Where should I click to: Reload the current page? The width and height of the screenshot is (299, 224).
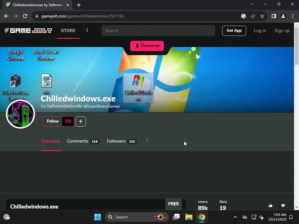click(25, 16)
